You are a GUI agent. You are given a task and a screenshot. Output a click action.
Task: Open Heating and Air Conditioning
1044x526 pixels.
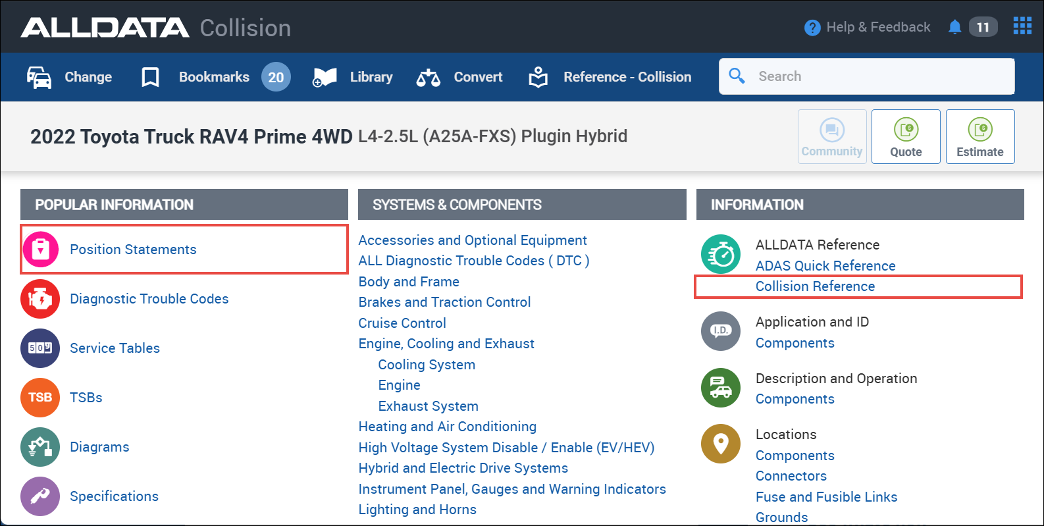click(448, 427)
